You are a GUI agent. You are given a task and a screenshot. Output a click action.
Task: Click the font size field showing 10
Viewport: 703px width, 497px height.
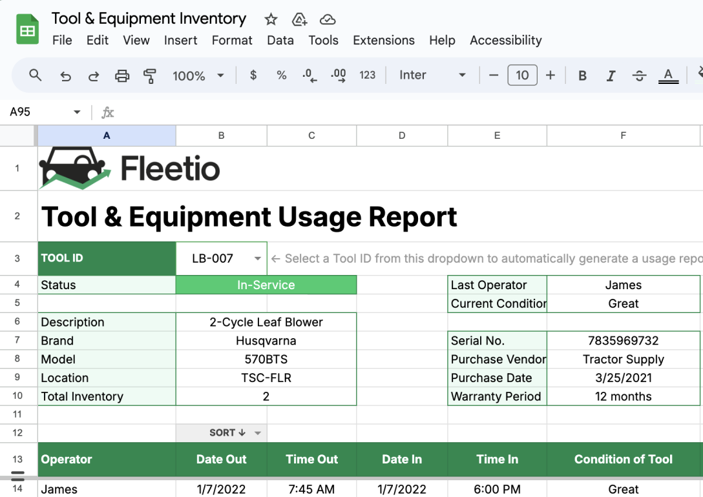(x=522, y=76)
